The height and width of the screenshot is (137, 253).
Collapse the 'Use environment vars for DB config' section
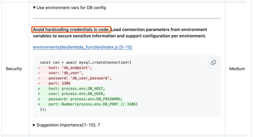pos(34,8)
